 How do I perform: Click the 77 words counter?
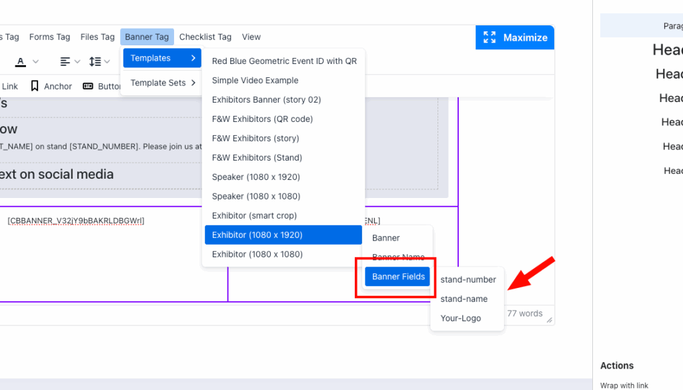point(525,313)
